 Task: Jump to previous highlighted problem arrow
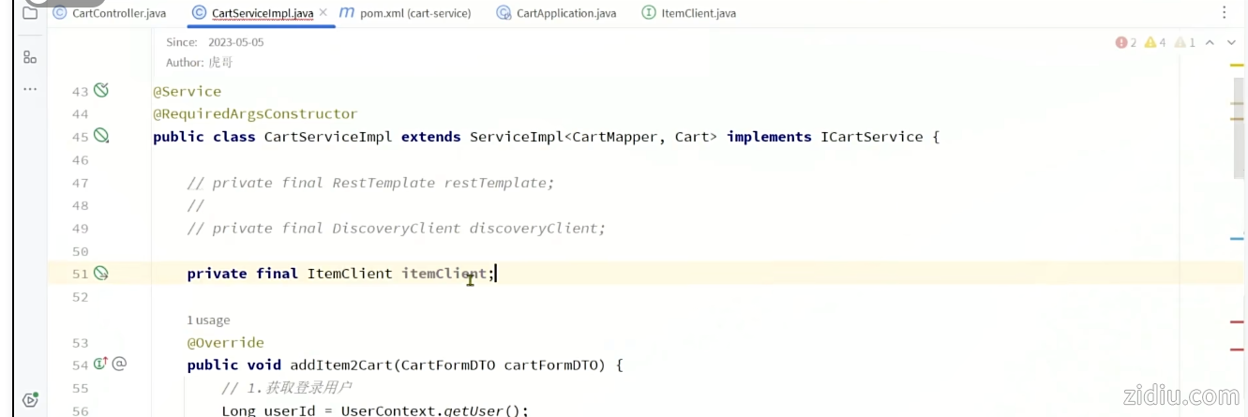(1210, 42)
